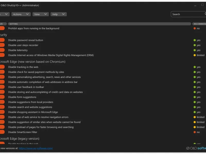The height and width of the screenshot is (154, 206).
Task: Select 'Disable automatic completion of web addresses' text
Action: tap(43, 82)
